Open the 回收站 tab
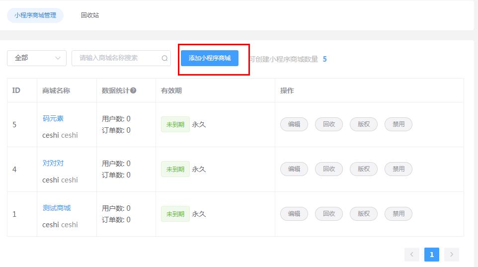 pos(90,15)
